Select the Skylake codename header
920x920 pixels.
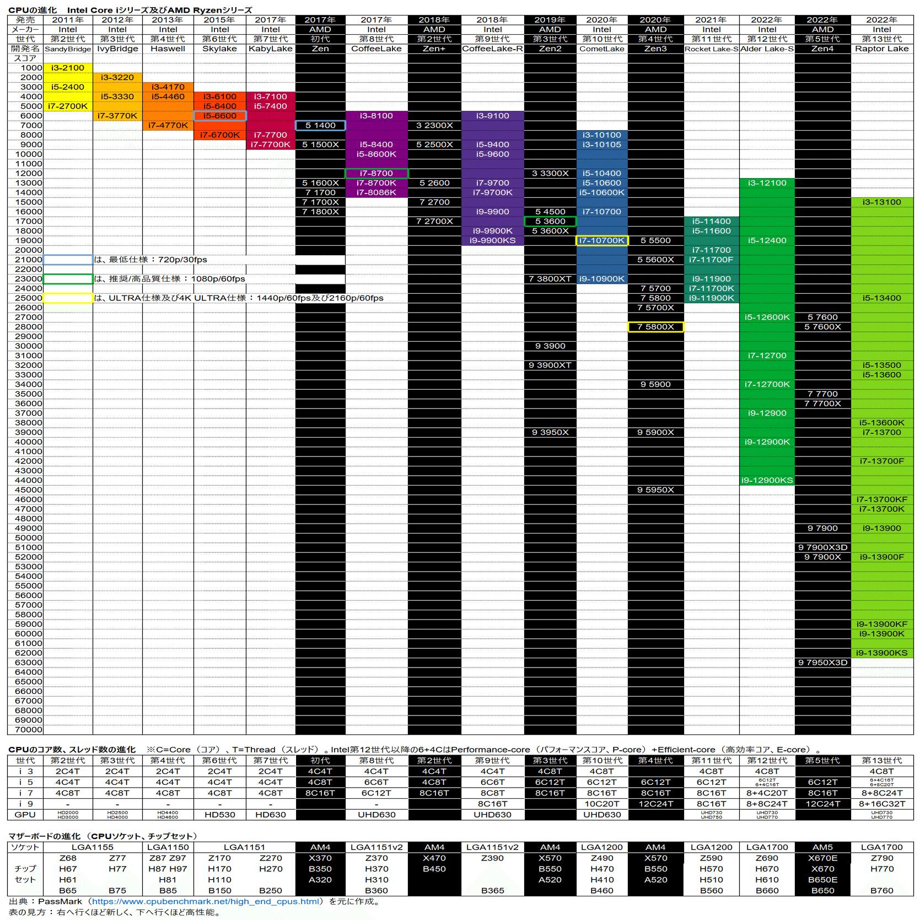220,49
